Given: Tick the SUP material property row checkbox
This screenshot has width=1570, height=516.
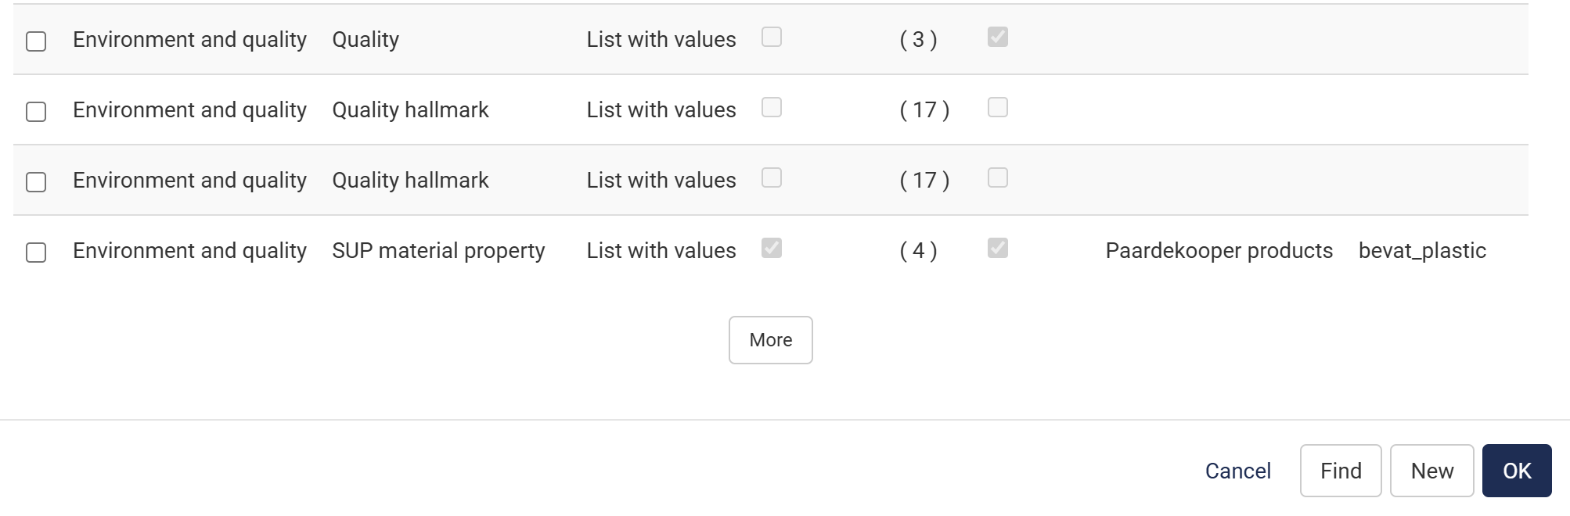Looking at the screenshot, I should (36, 253).
